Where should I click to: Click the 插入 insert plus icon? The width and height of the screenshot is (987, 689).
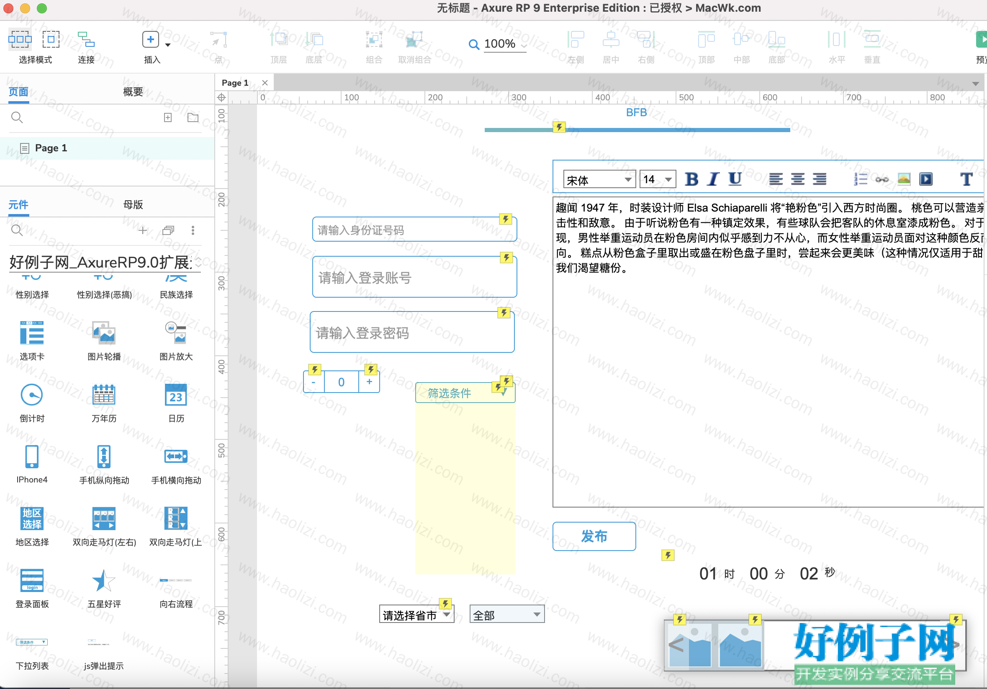tap(150, 39)
